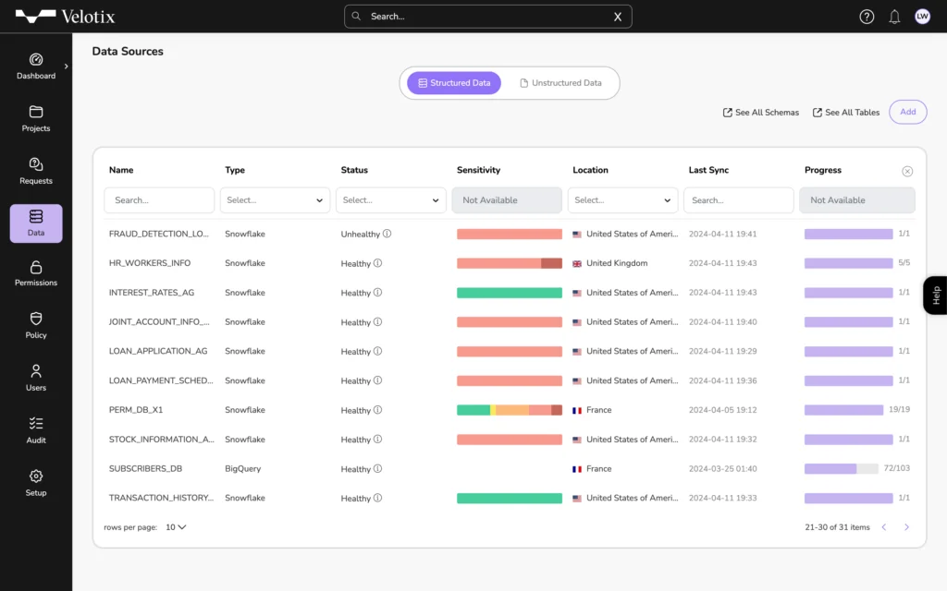The height and width of the screenshot is (591, 947).
Task: Open the See All Tables link
Action: [x=846, y=112]
